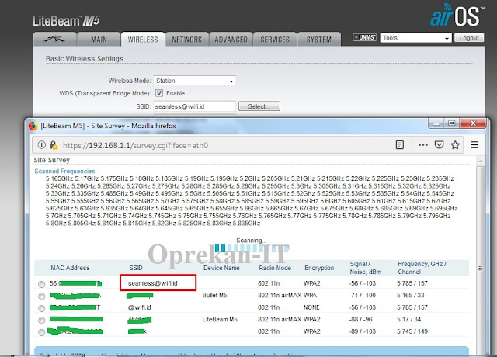Image resolution: width=497 pixels, height=357 pixels.
Task: Sort by Frequency / Channel column header
Action: 422,268
